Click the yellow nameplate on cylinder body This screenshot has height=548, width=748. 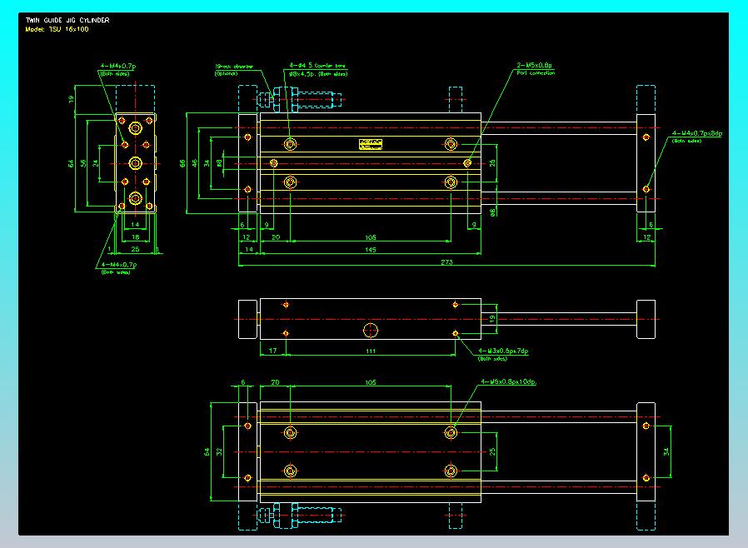371,144
